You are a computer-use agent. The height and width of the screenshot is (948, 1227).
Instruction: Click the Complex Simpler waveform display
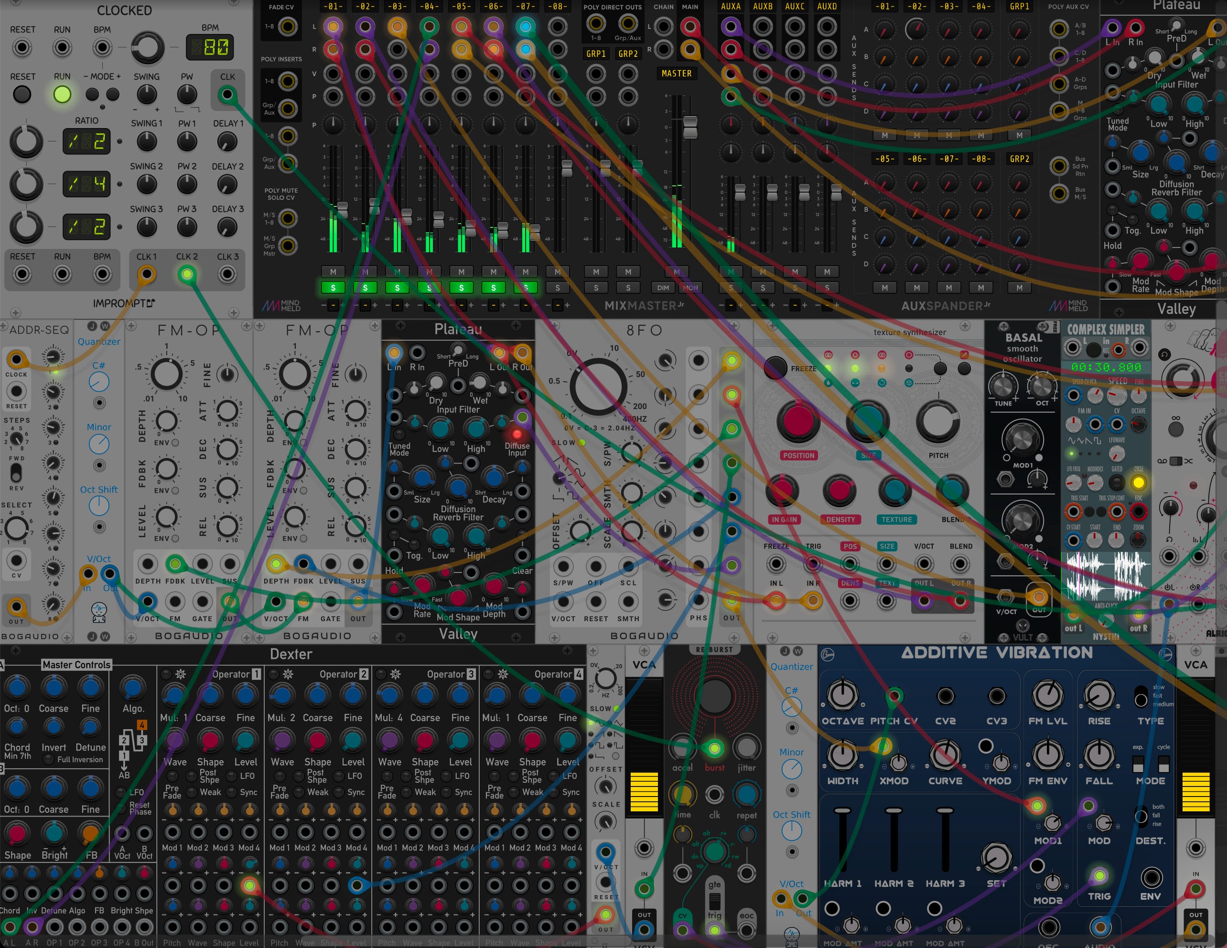(1106, 577)
